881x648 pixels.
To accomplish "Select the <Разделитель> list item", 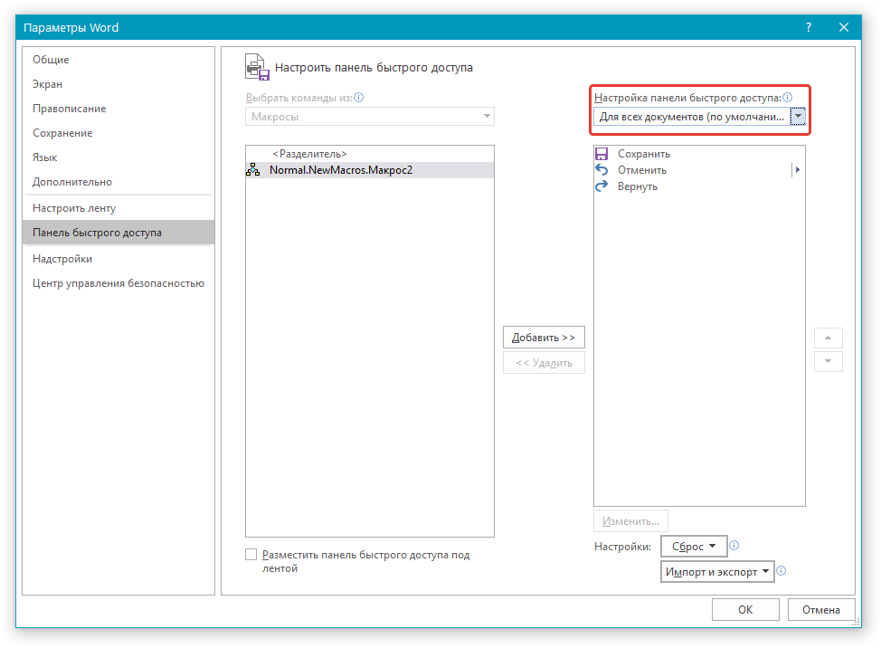I will tap(370, 154).
